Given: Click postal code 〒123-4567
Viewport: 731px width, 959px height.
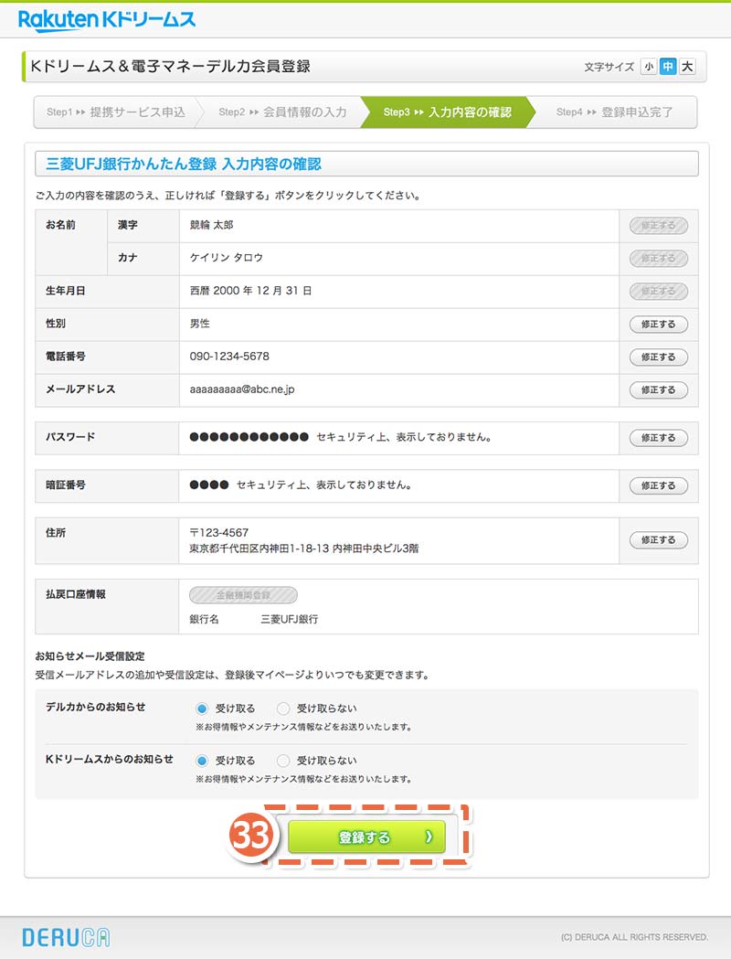Looking at the screenshot, I should point(218,533).
